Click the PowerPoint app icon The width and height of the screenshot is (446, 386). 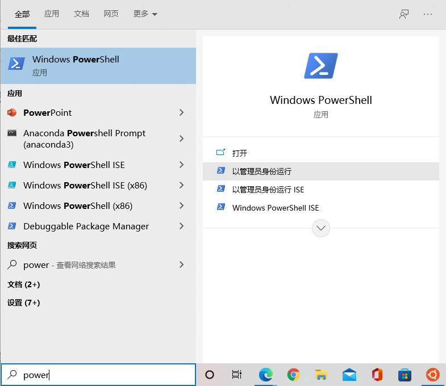12,112
